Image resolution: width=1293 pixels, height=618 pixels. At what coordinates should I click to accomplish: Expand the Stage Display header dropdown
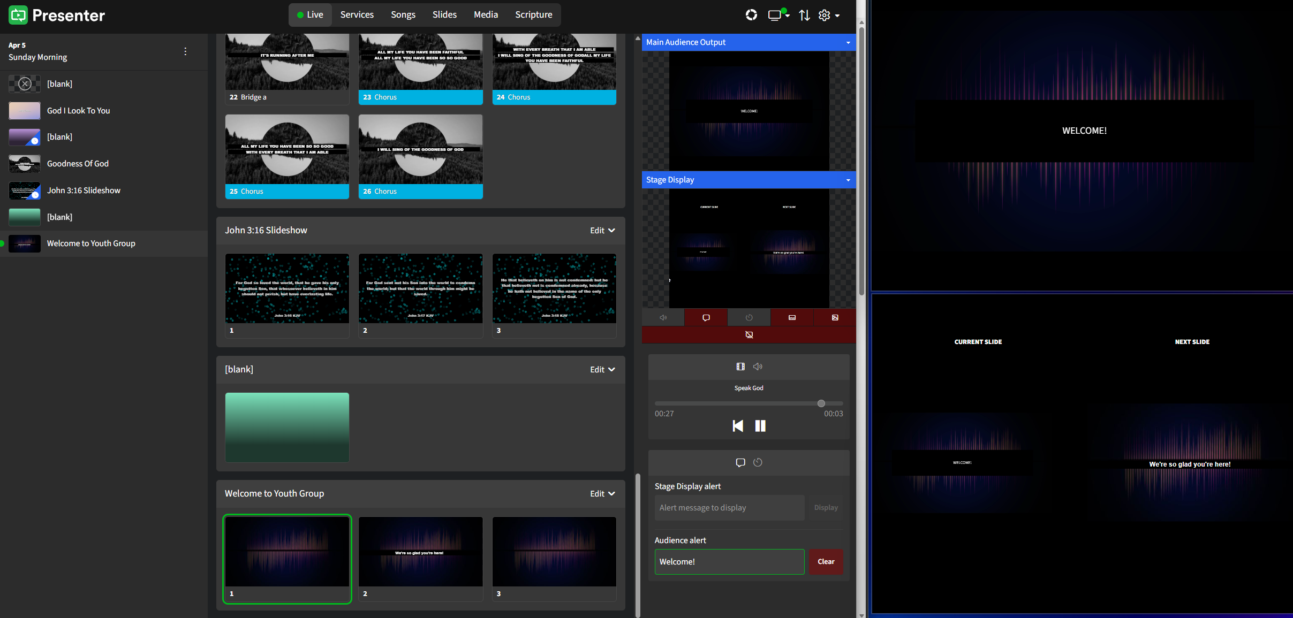pyautogui.click(x=848, y=180)
